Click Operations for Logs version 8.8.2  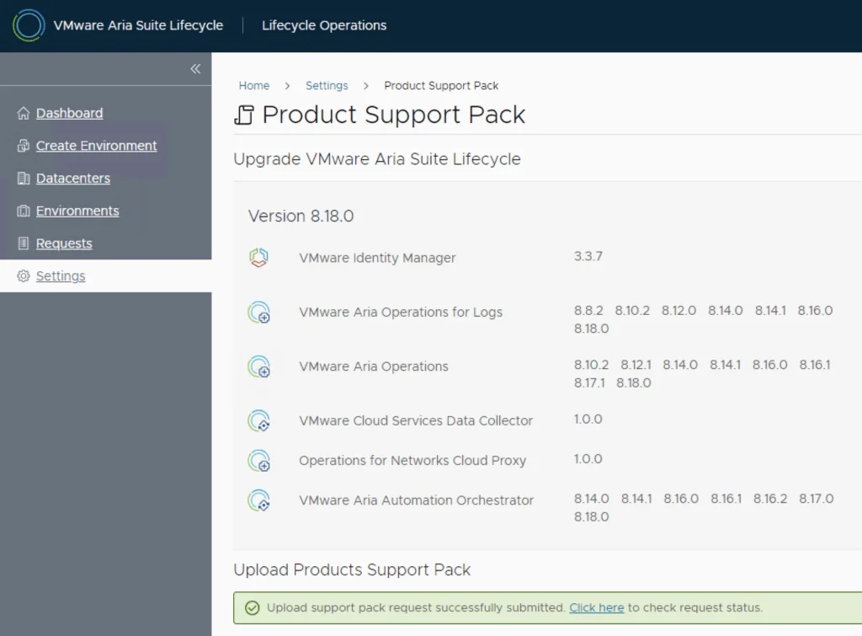pyautogui.click(x=588, y=311)
